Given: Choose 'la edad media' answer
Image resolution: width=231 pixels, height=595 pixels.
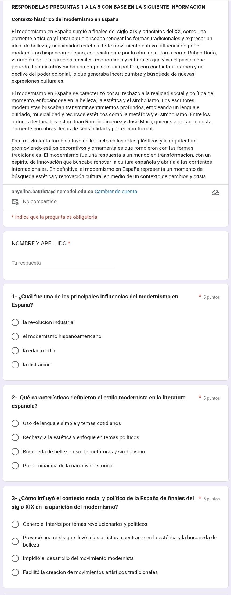Looking at the screenshot, I should coord(15,351).
